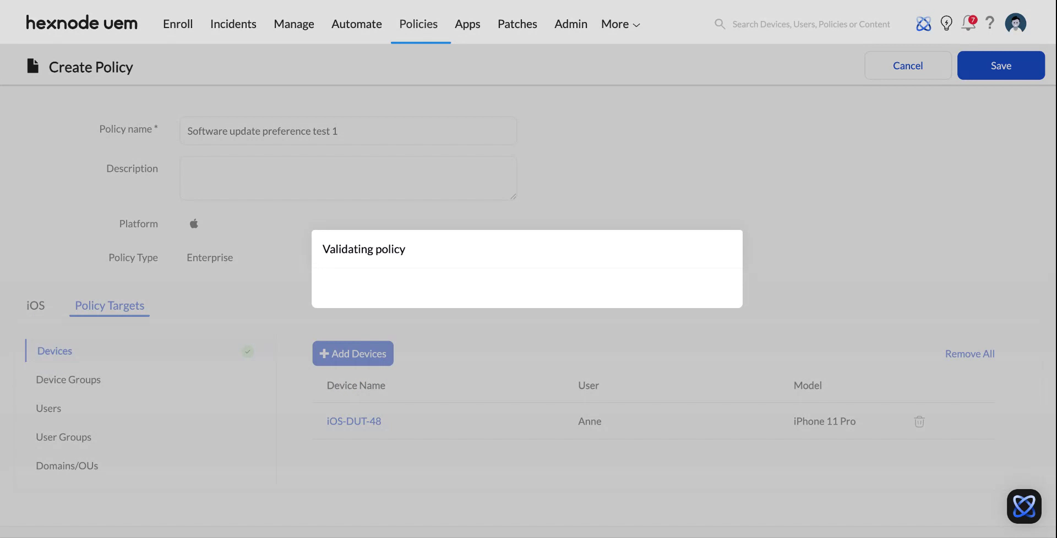Switch to the iOS tab
This screenshot has height=538, width=1057.
tap(35, 305)
